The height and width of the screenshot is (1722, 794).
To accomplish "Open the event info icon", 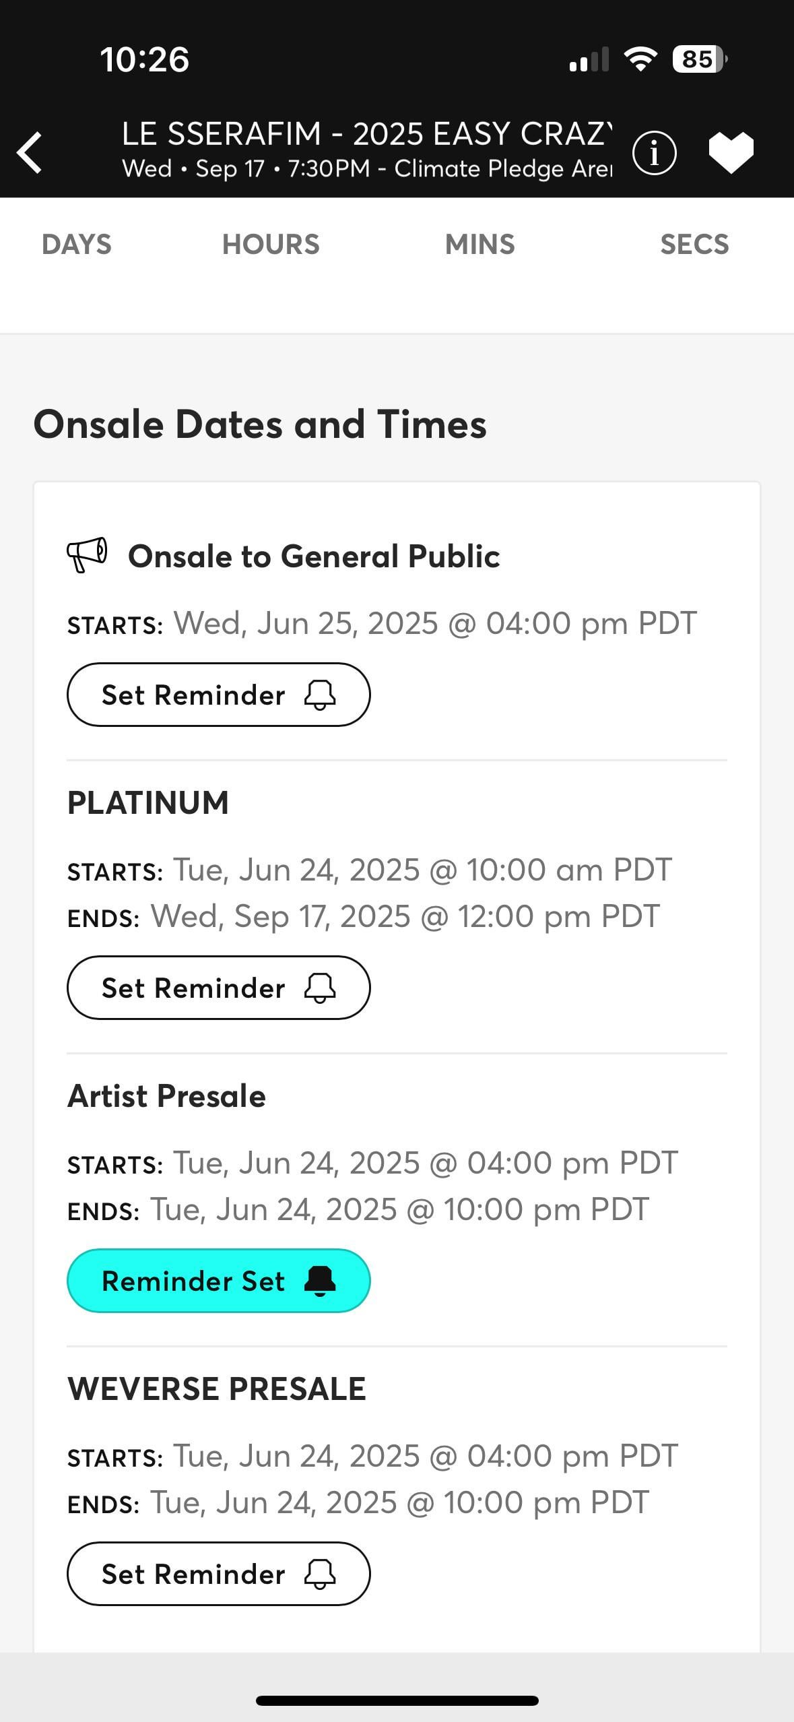I will tap(654, 153).
